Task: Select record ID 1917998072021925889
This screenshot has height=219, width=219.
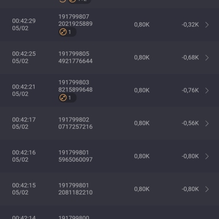Action: click(x=76, y=20)
